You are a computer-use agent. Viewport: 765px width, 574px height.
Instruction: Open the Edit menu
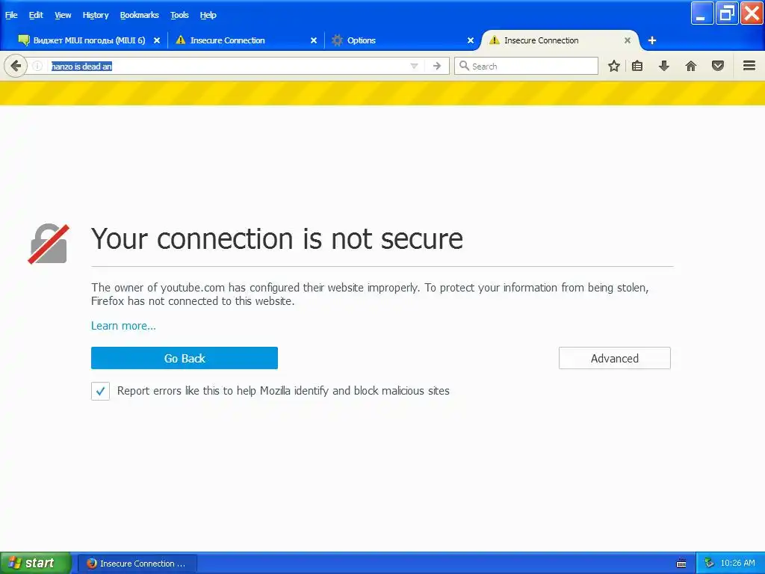pyautogui.click(x=36, y=15)
